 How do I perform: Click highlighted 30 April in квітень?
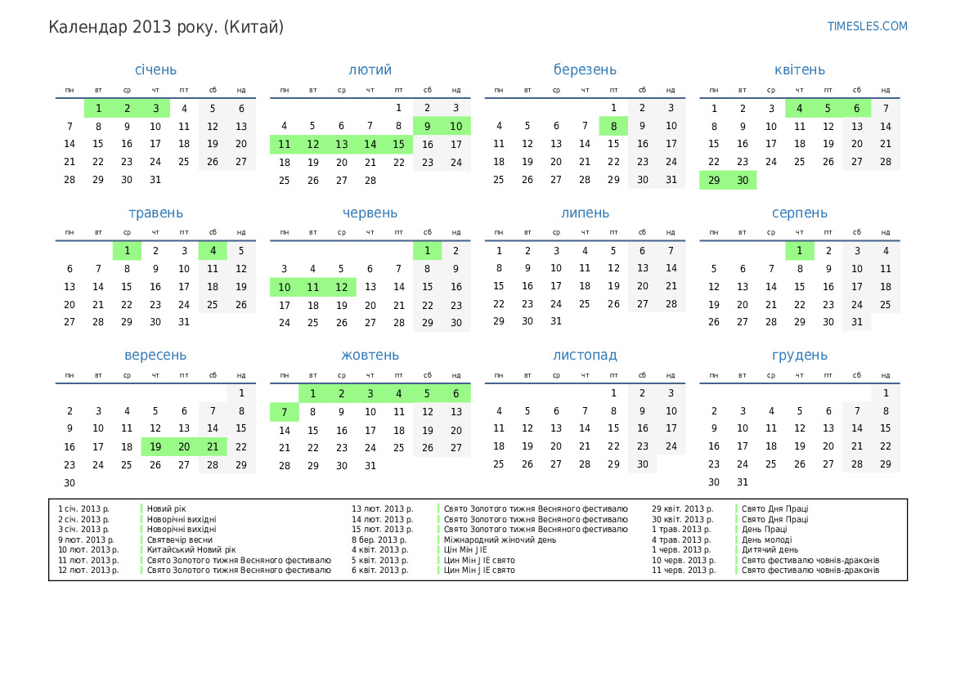tap(743, 181)
